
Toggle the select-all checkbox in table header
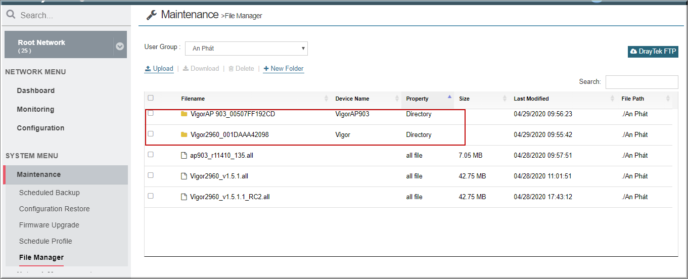click(151, 98)
